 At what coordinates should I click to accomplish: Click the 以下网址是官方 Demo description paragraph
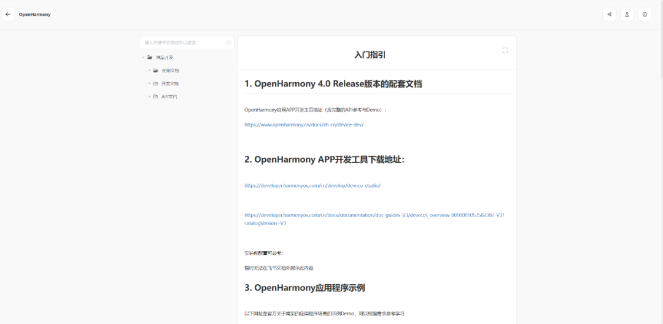[325, 314]
